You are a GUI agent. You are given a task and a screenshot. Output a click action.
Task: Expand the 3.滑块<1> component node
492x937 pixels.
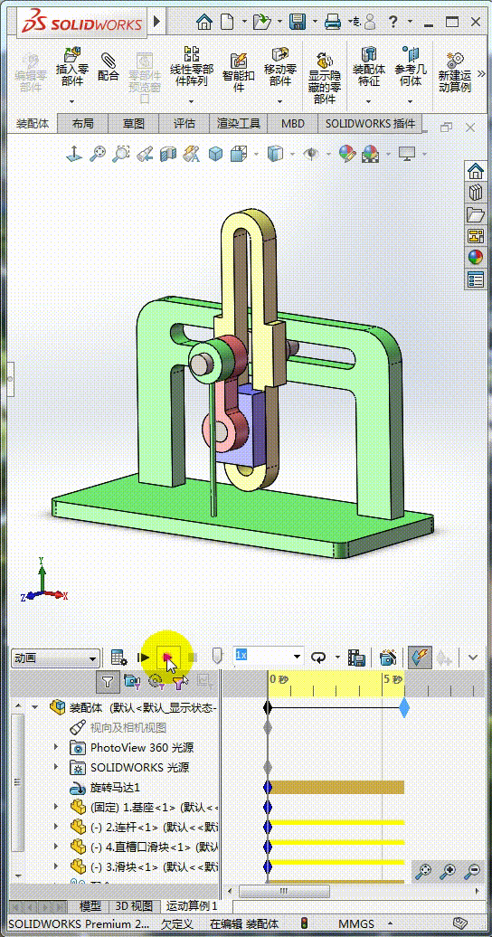tap(56, 866)
